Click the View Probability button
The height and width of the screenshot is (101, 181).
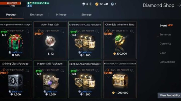tap(169, 95)
